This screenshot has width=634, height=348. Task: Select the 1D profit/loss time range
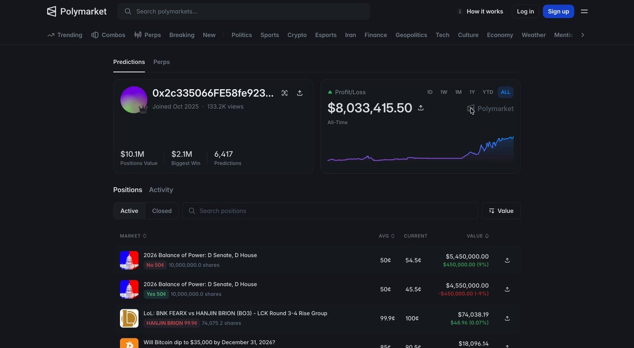(430, 92)
